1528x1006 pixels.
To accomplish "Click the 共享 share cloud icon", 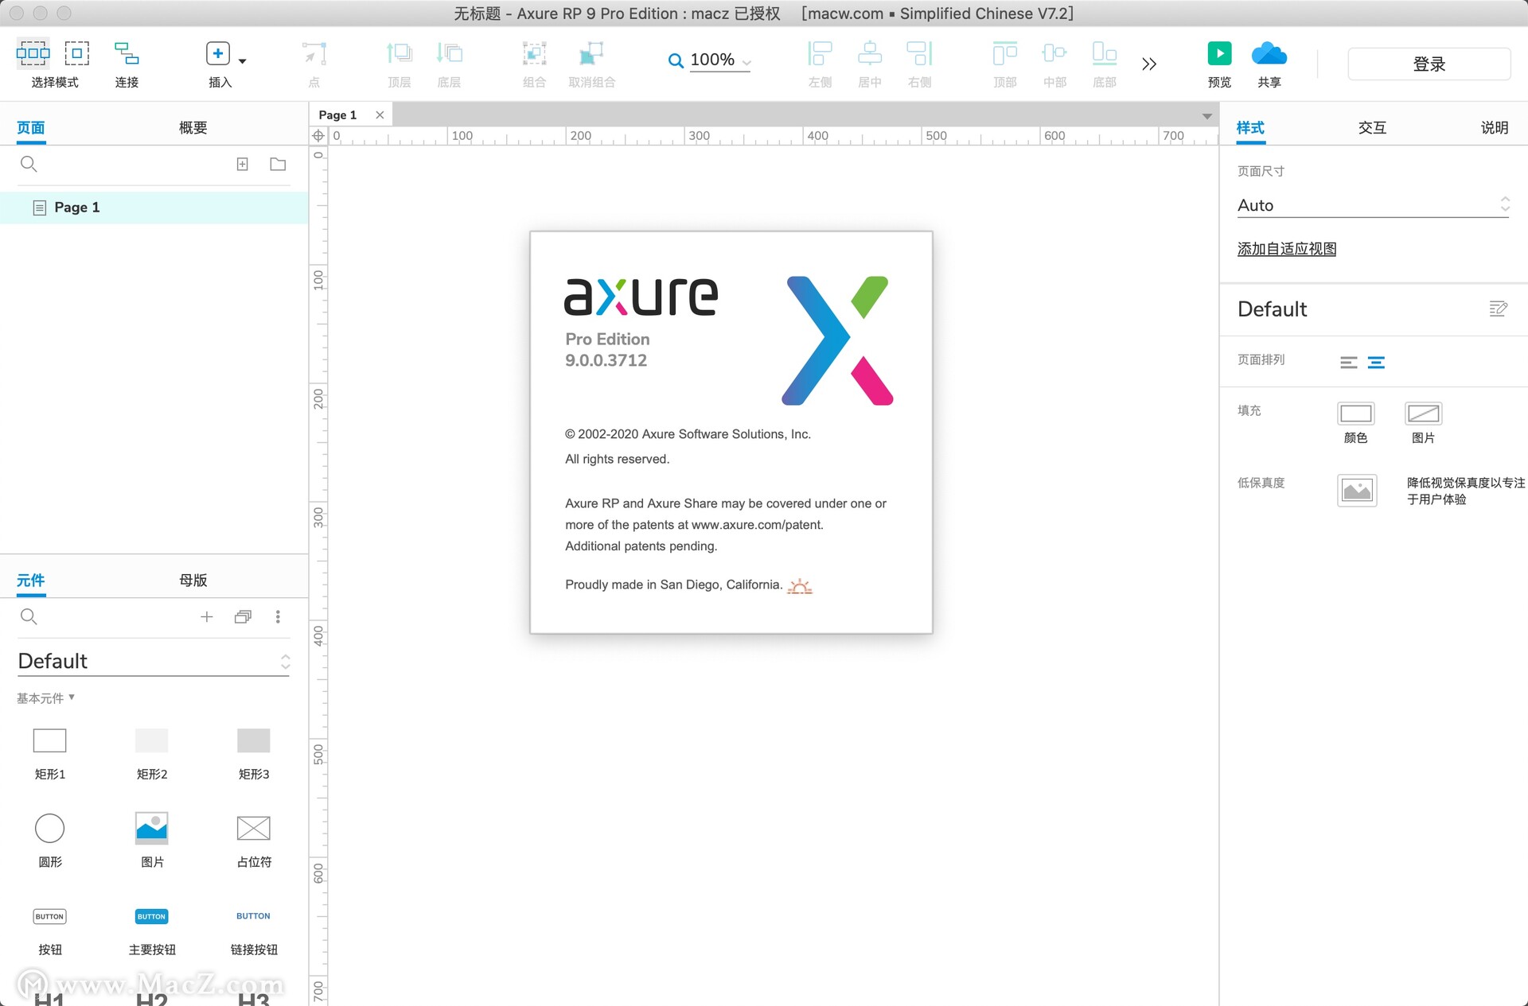I will (1269, 53).
